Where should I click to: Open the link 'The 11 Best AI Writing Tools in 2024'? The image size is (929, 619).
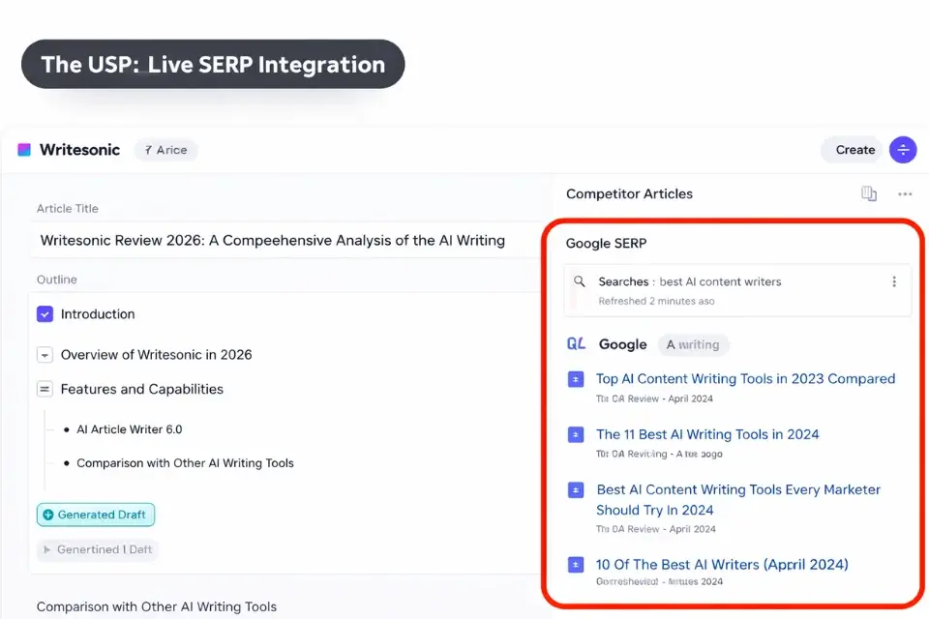[x=707, y=434]
